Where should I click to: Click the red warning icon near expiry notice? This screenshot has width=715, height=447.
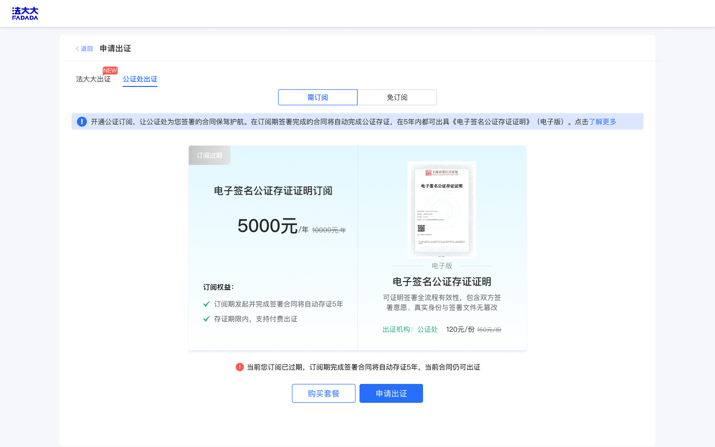(240, 367)
